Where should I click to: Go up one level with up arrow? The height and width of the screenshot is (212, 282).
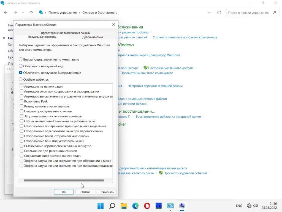pyautogui.click(x=31, y=12)
